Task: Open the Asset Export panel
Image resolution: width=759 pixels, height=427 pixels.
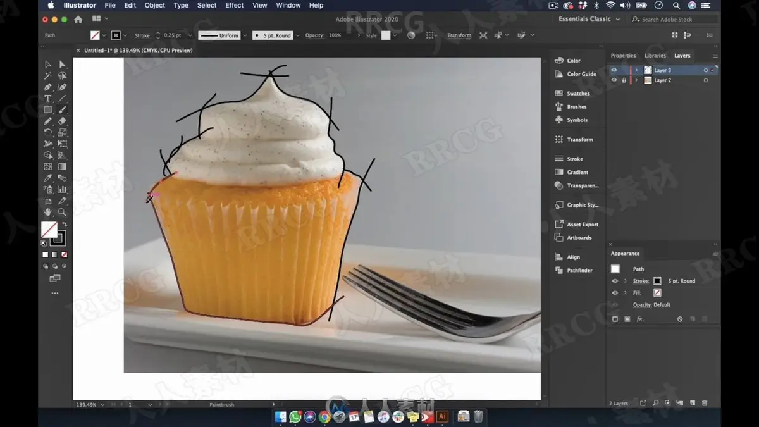Action: [583, 224]
